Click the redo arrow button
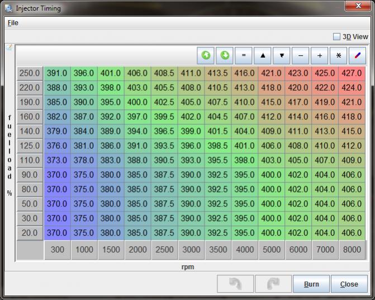 (x=273, y=284)
